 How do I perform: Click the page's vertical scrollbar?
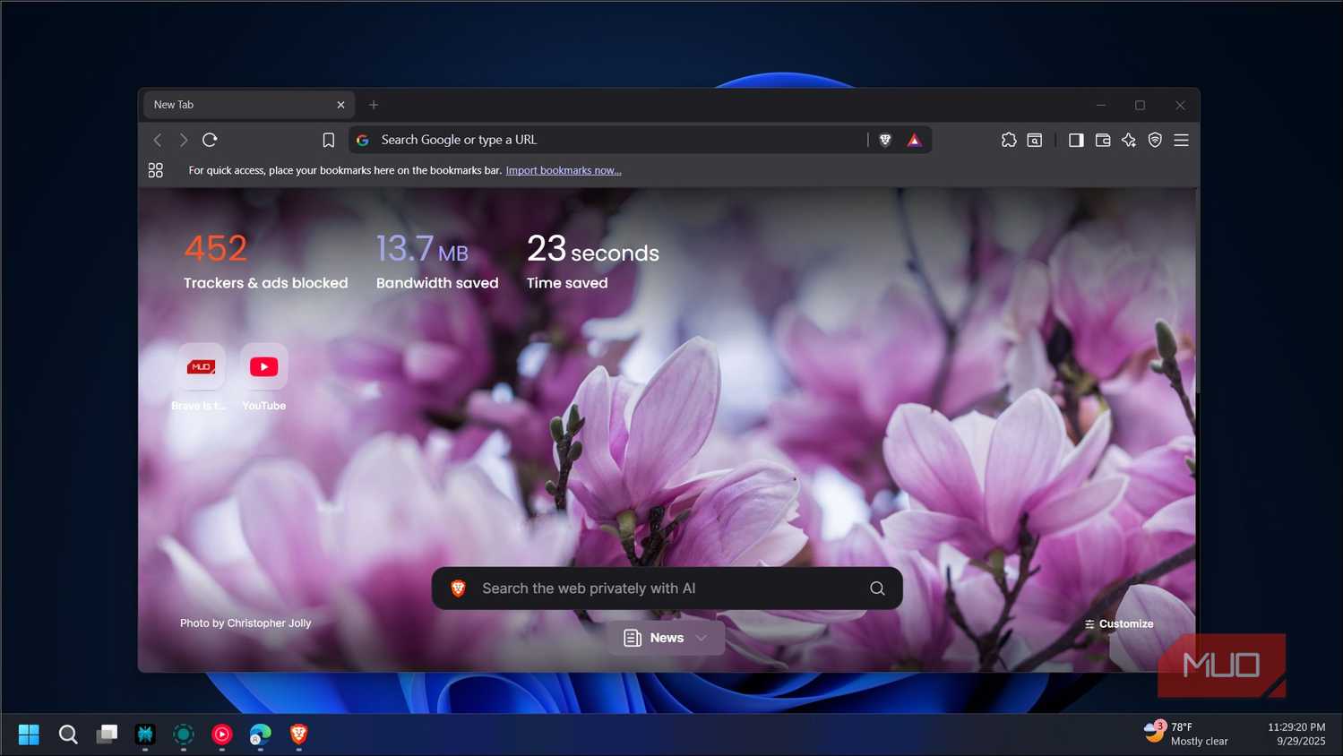click(1197, 291)
